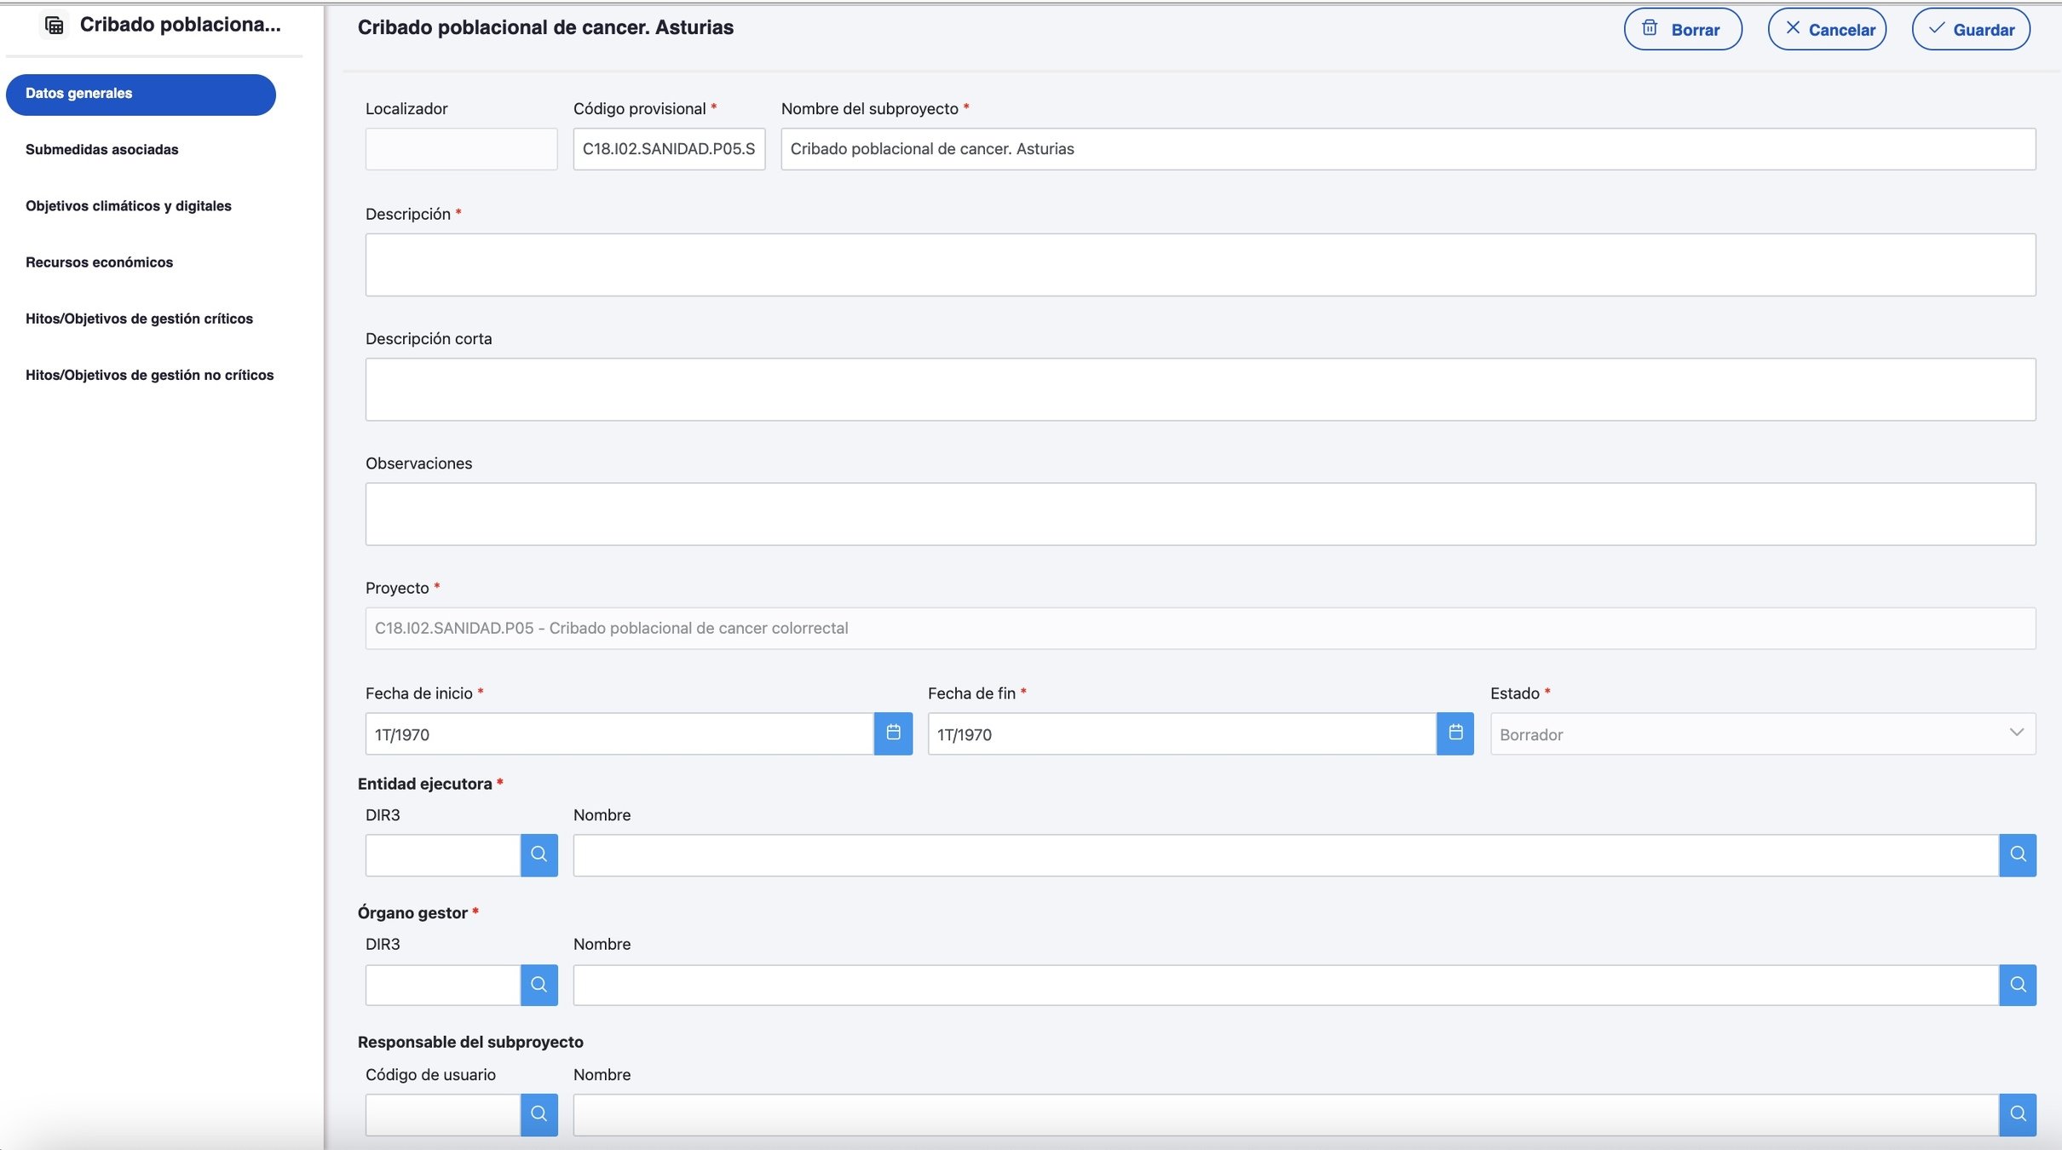Open the Fecha de inicio calendar picker
The width and height of the screenshot is (2062, 1150).
tap(893, 733)
